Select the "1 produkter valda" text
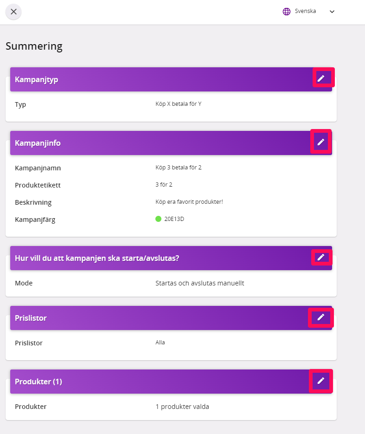 pyautogui.click(x=182, y=407)
